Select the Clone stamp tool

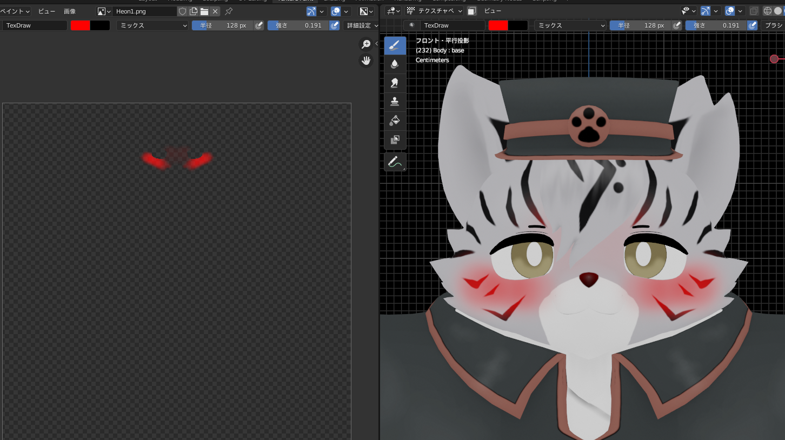click(395, 102)
